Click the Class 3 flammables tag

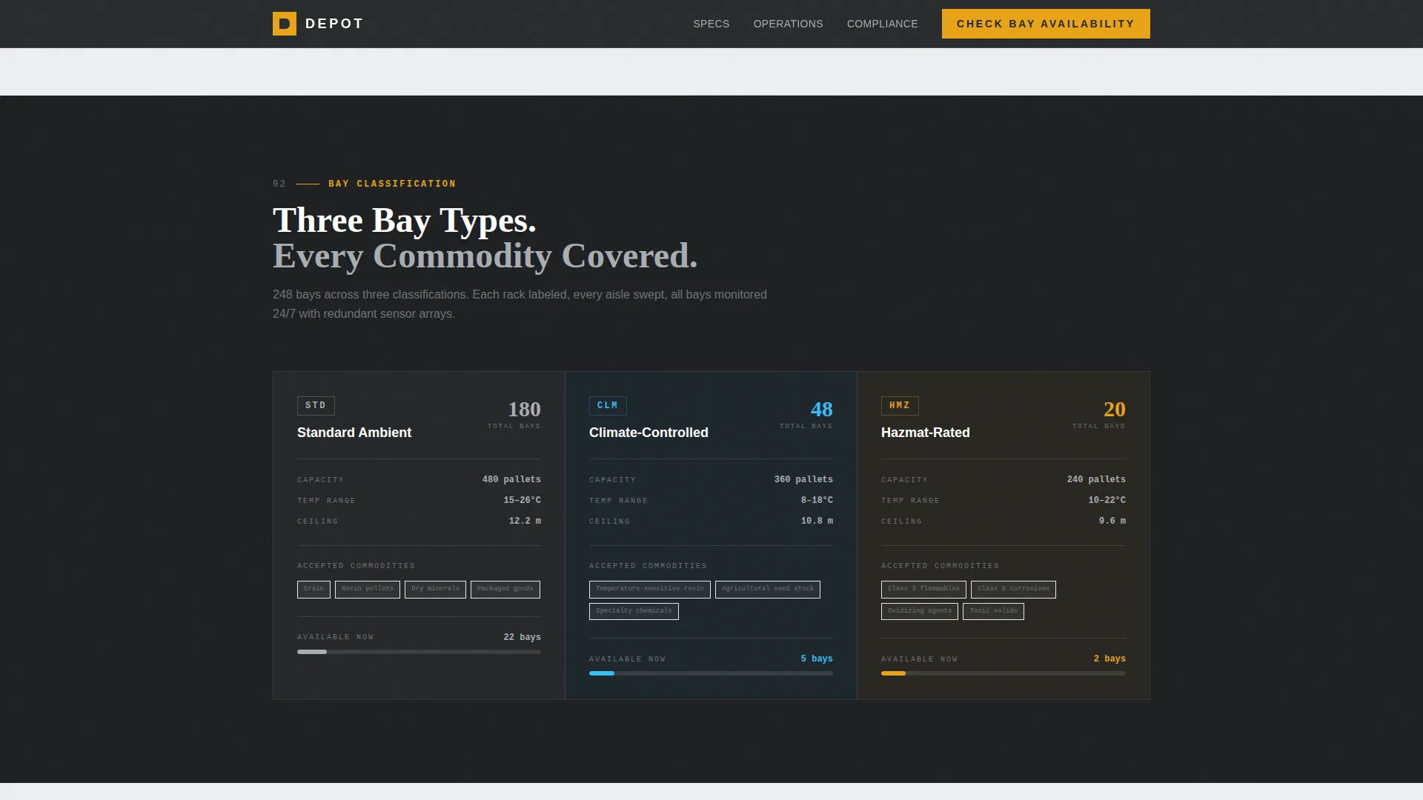click(923, 589)
